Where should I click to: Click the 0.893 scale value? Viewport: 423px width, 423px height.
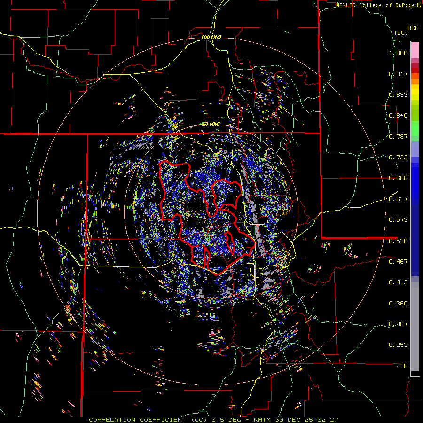click(398, 94)
